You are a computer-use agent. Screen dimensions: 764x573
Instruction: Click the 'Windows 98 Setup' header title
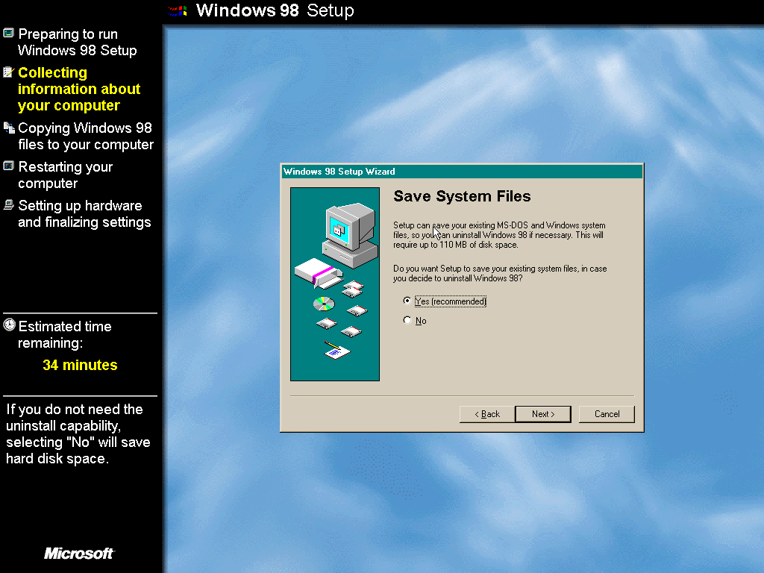pyautogui.click(x=275, y=10)
